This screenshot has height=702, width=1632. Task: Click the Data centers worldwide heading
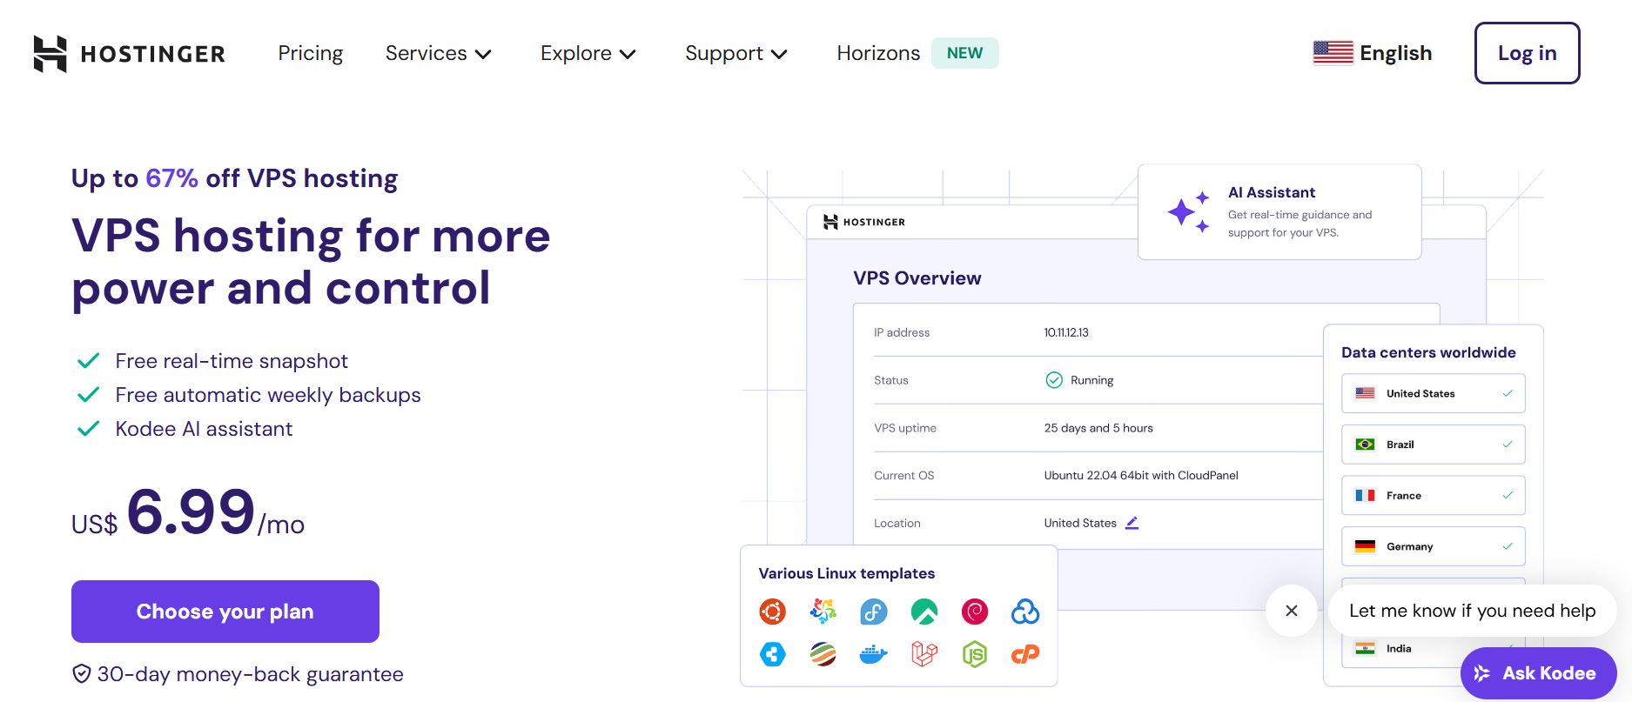click(x=1428, y=352)
